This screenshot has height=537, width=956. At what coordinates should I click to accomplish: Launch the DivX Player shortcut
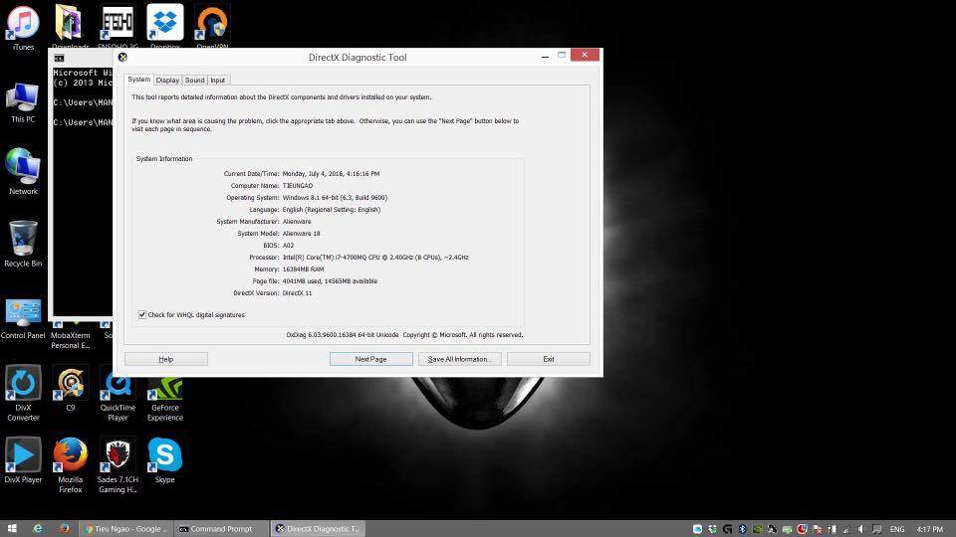(23, 460)
